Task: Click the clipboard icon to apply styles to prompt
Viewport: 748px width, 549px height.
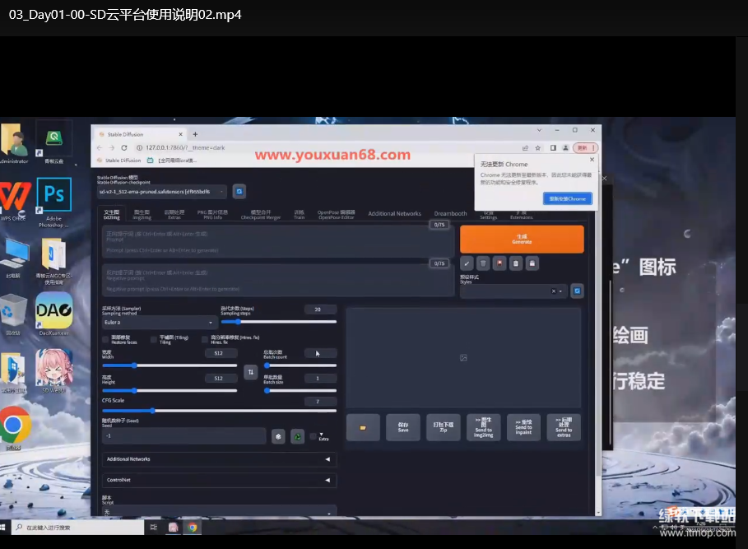Action: (x=516, y=263)
